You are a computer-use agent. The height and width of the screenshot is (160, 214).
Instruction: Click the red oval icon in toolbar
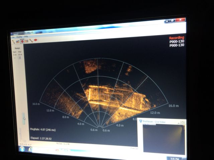coord(36,40)
